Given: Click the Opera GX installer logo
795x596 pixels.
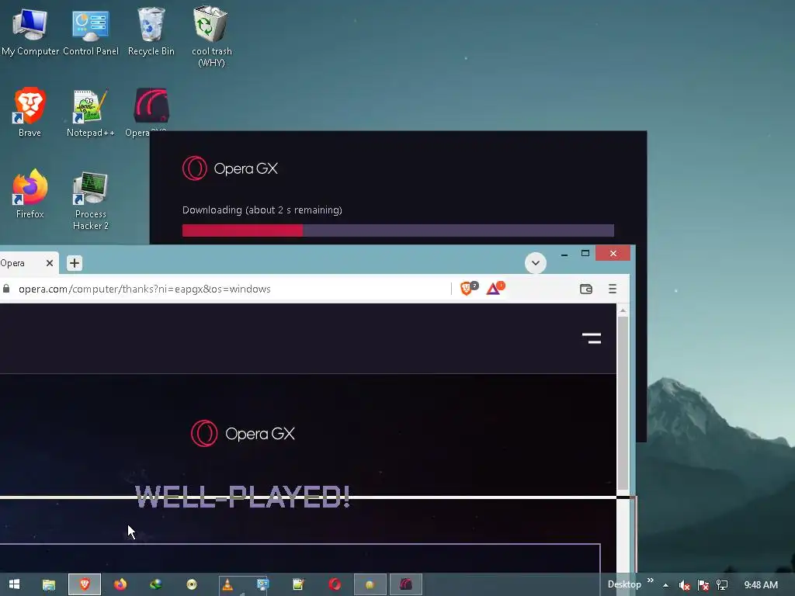Looking at the screenshot, I should click(x=230, y=168).
